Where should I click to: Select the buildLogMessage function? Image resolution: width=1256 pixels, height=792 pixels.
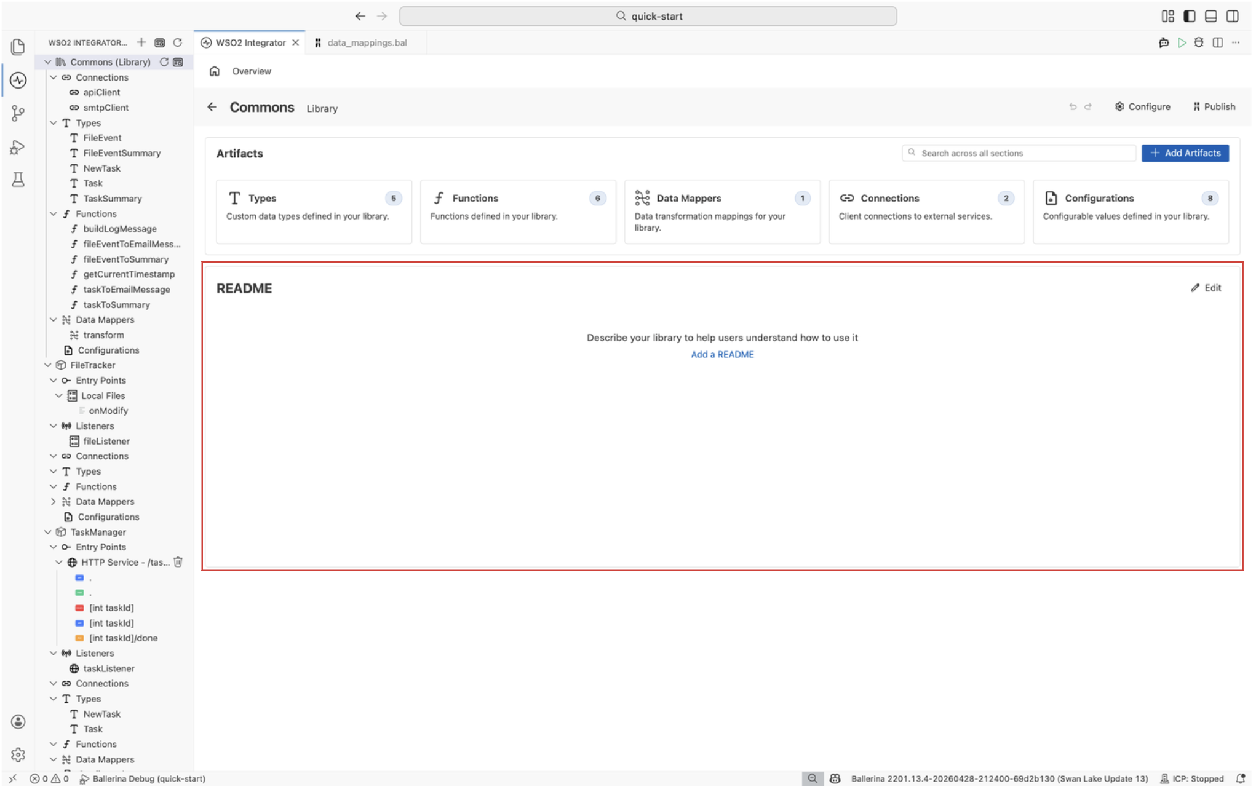[x=120, y=229]
